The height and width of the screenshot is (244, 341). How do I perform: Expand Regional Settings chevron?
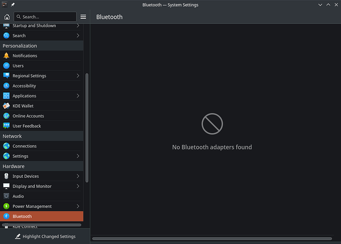click(x=78, y=76)
